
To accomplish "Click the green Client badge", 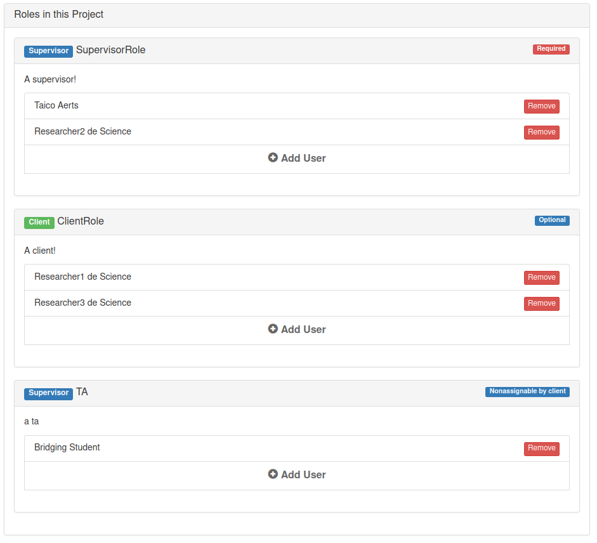I will click(x=39, y=223).
